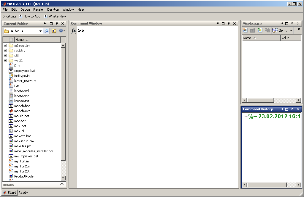Select the license.txt file
The width and height of the screenshot is (304, 197).
point(22,101)
